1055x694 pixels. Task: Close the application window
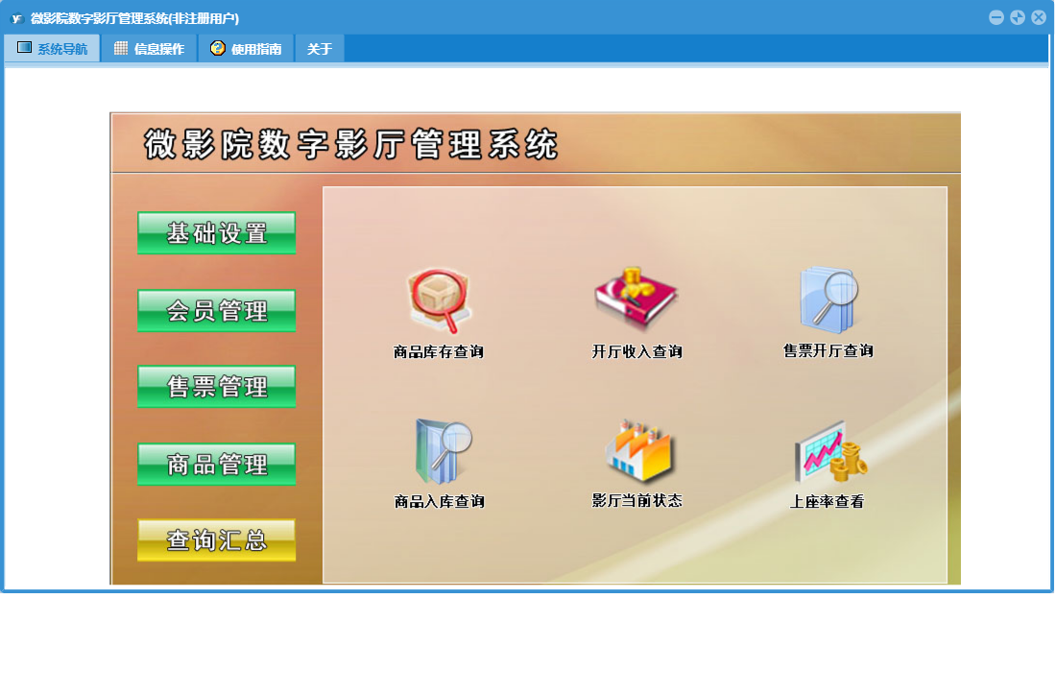1038,17
